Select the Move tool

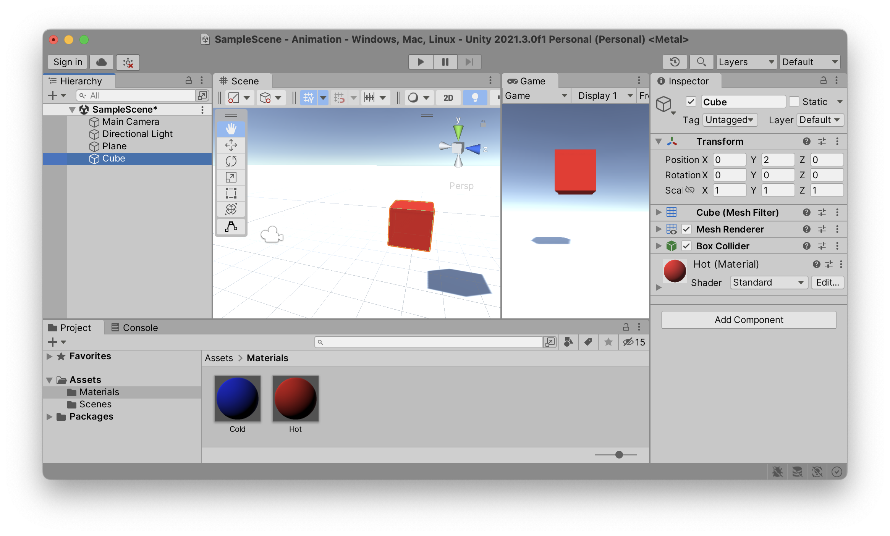231,145
